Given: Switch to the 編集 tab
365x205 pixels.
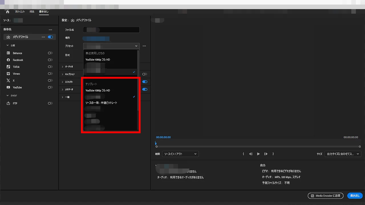Looking at the screenshot, I should pyautogui.click(x=32, y=12).
